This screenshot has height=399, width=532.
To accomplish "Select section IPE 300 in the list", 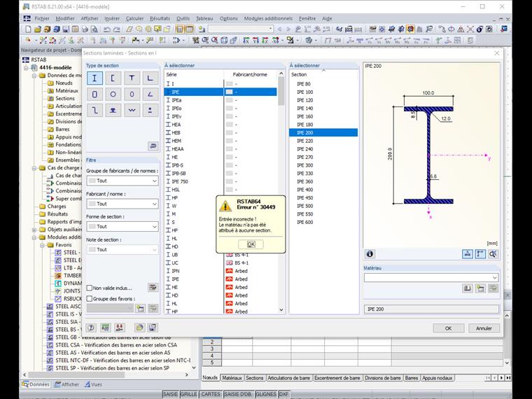I will 323,165.
